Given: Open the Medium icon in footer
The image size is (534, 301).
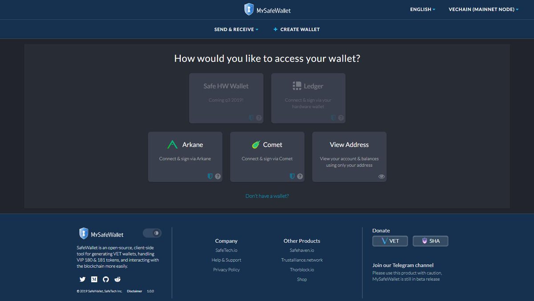Looking at the screenshot, I should pyautogui.click(x=94, y=279).
